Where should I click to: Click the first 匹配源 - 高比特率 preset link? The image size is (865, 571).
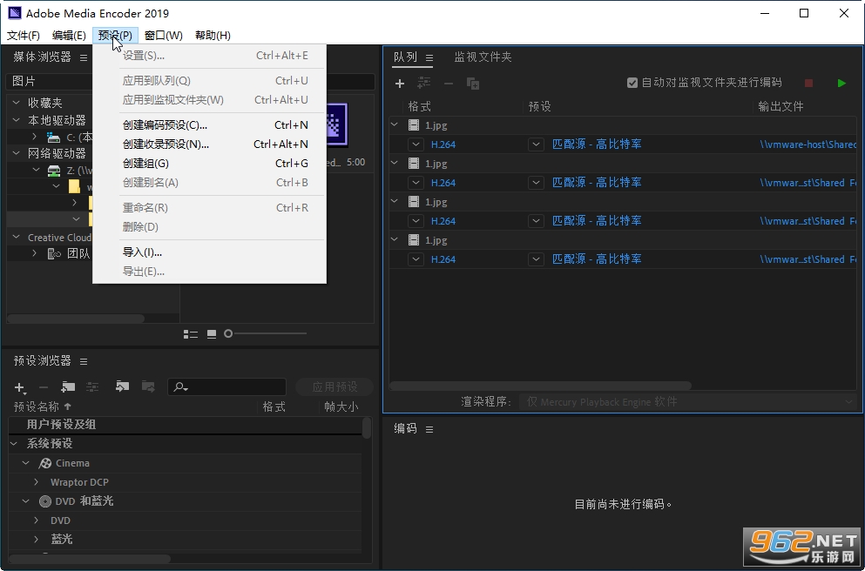coord(597,144)
